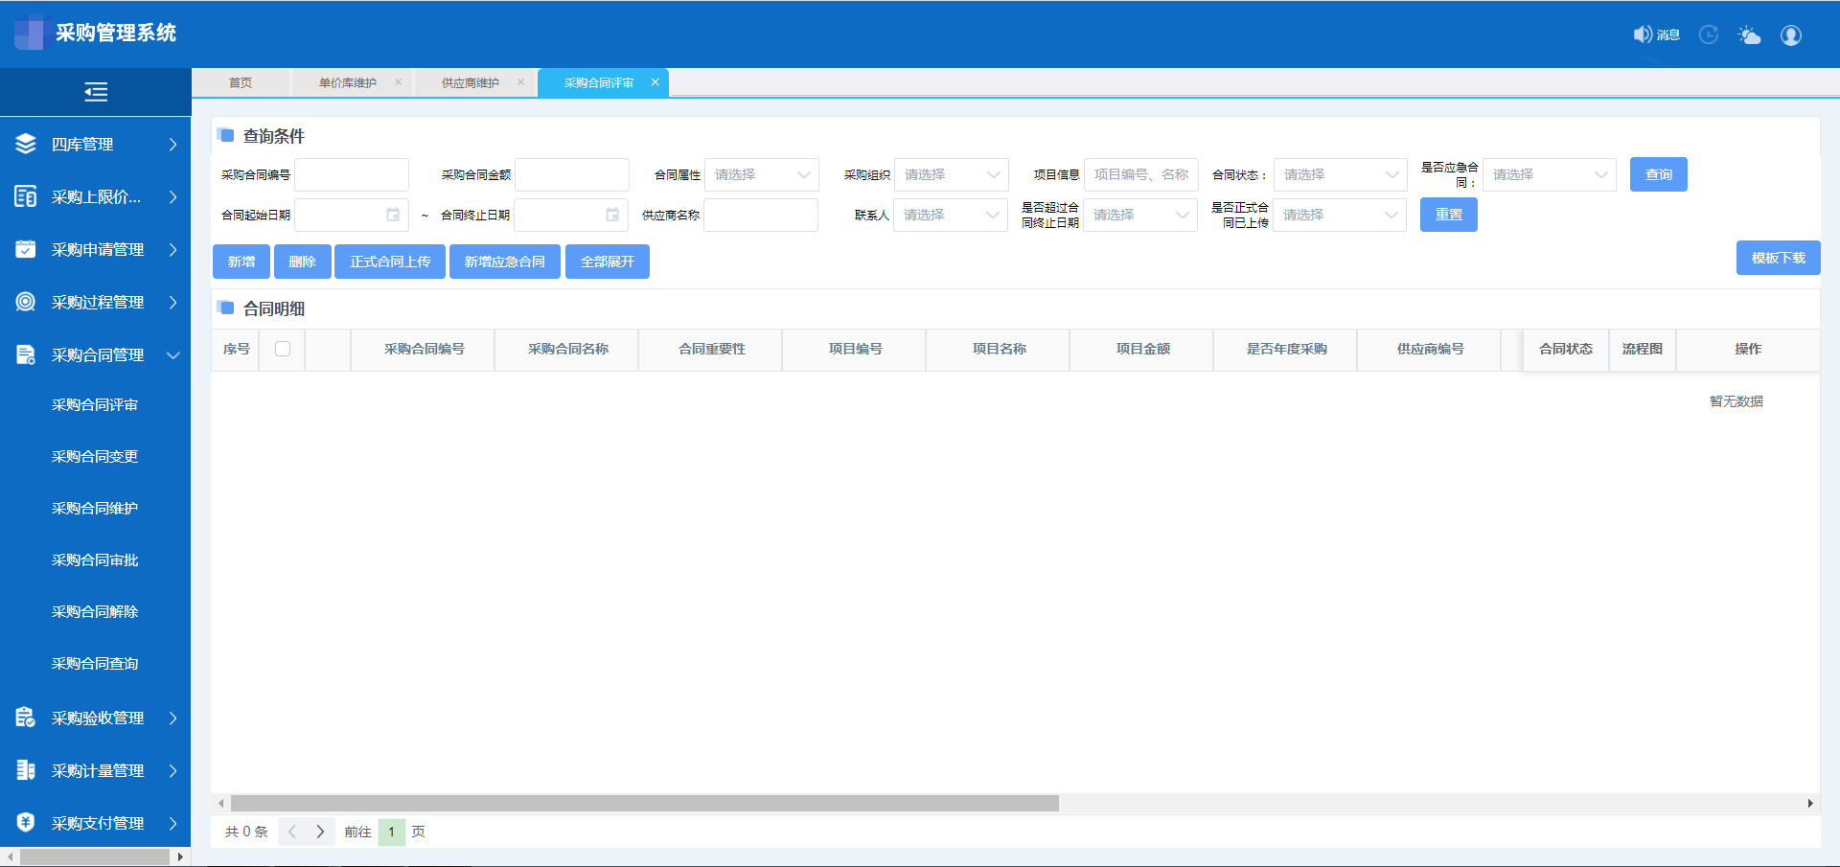Viewport: 1840px width, 867px height.
Task: Switch to the 首页 tab
Action: tap(241, 82)
